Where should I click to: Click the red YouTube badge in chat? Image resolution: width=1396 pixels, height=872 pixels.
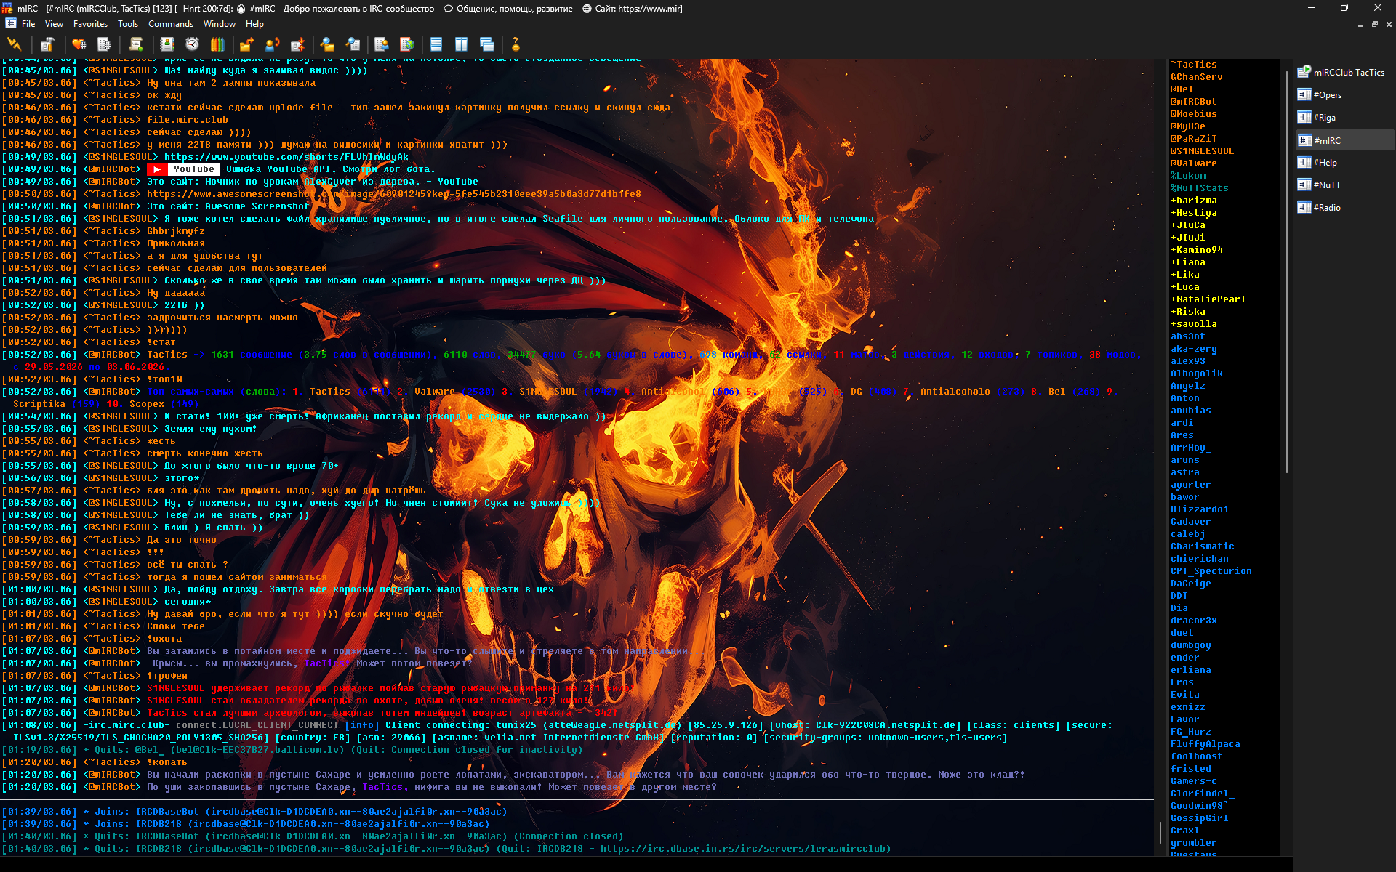click(183, 169)
